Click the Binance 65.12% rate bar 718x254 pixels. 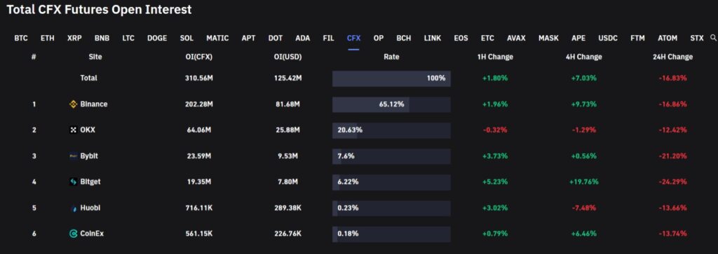391,105
